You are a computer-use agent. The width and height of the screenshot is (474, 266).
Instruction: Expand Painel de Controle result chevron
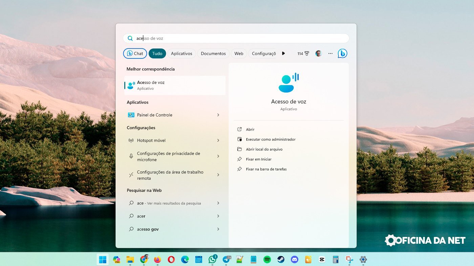(218, 115)
